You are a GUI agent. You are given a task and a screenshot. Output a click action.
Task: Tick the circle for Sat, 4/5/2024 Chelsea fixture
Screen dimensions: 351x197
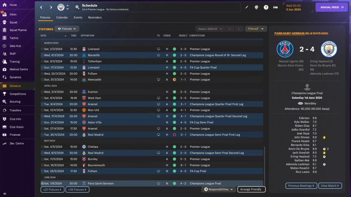(42, 147)
